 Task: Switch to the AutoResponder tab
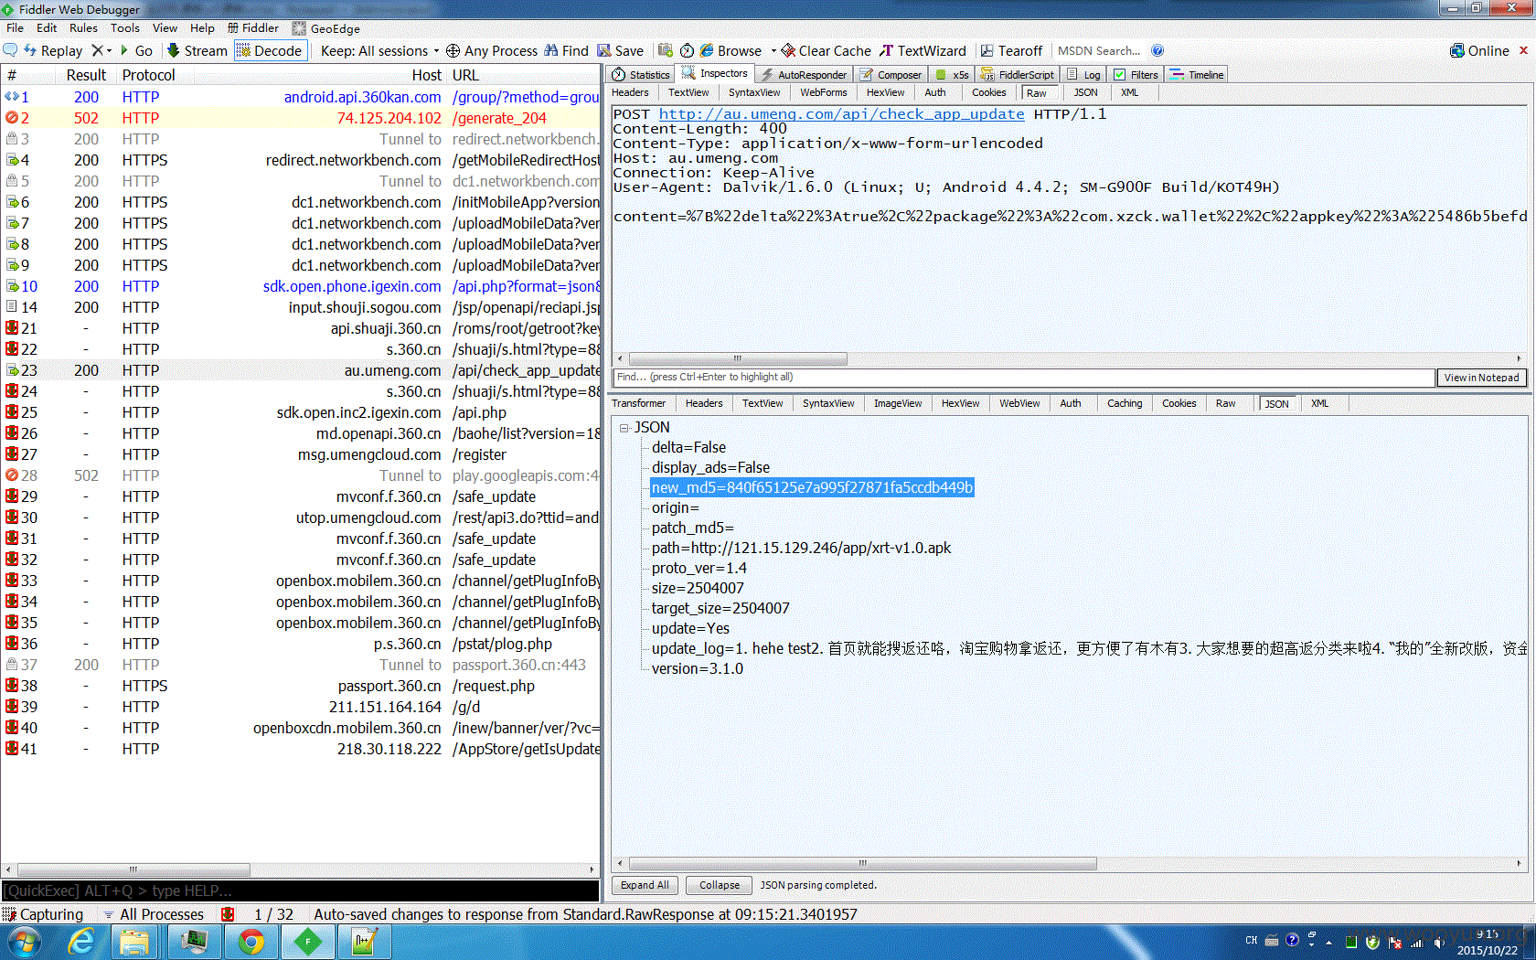804,75
